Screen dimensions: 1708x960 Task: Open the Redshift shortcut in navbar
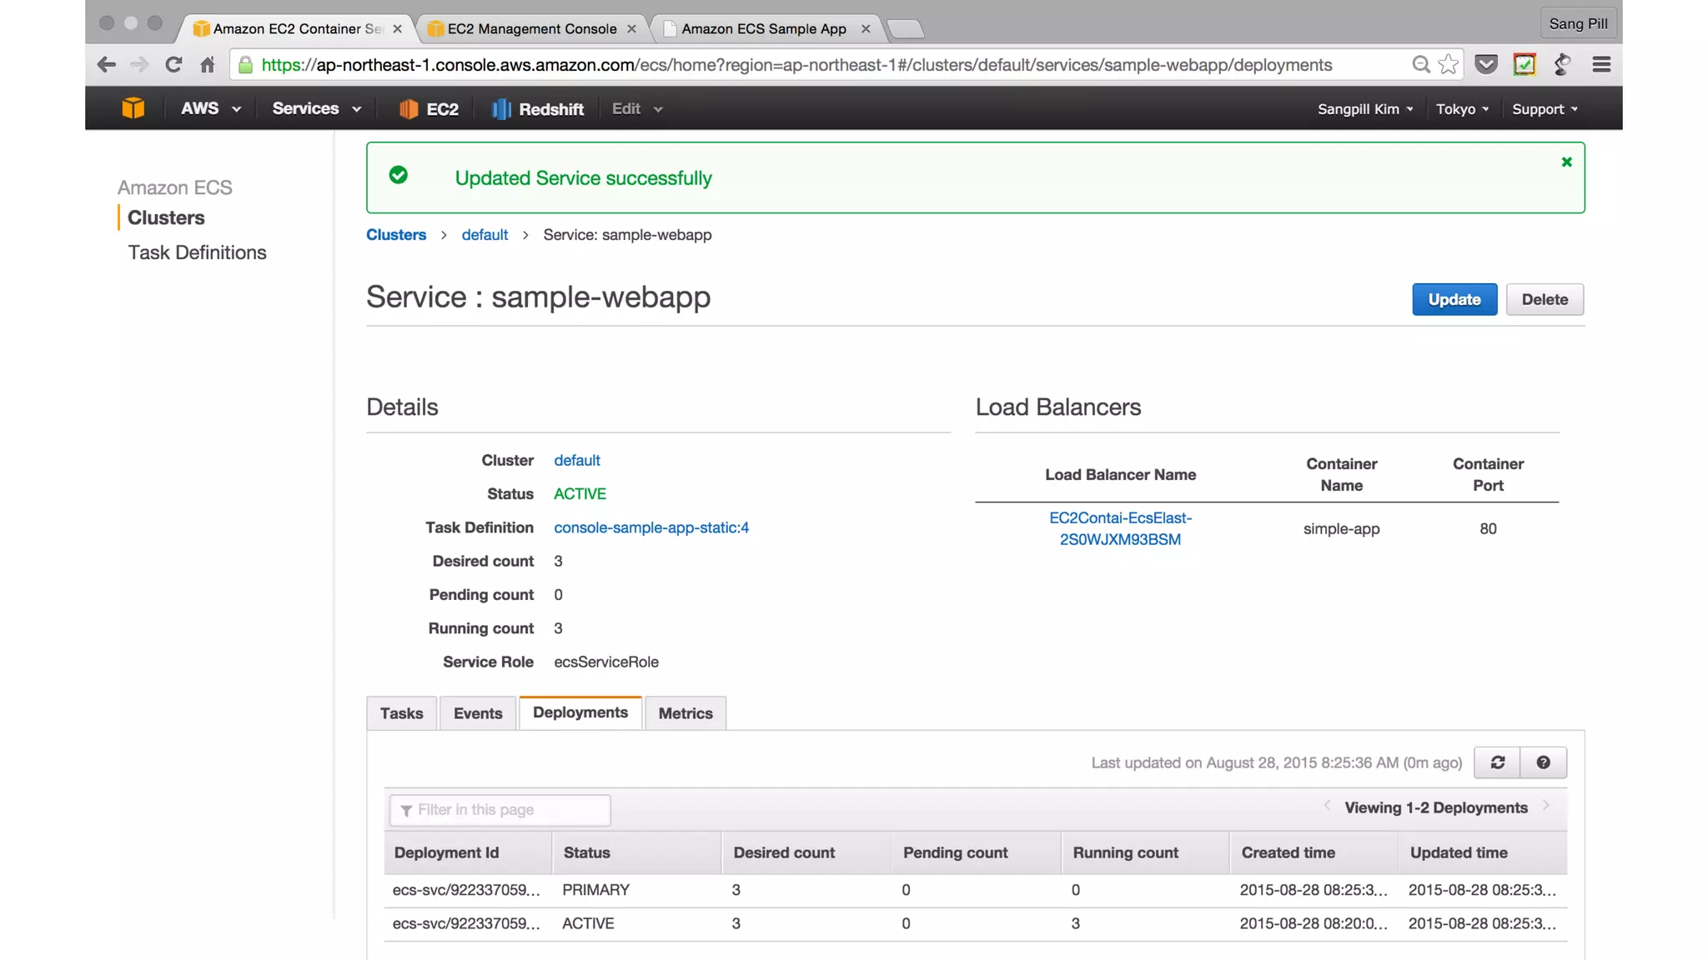(538, 109)
